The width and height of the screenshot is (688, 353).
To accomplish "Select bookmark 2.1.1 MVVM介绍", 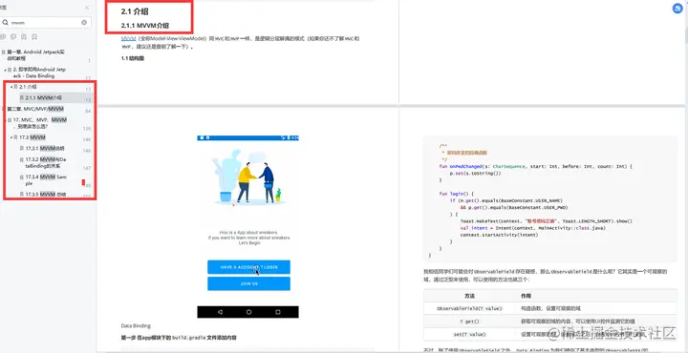I will [43, 97].
